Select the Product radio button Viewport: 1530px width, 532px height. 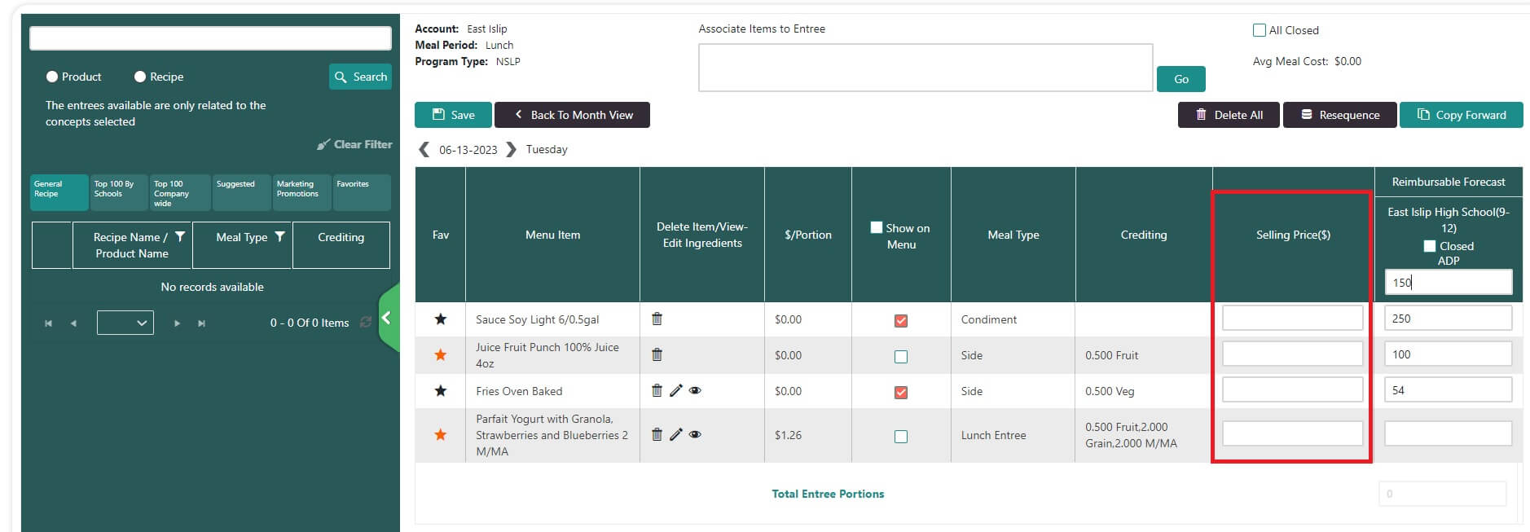(52, 77)
